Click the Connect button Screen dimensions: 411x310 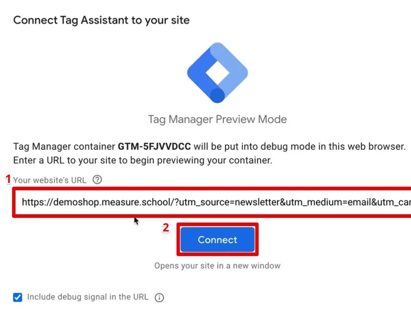[x=217, y=240]
